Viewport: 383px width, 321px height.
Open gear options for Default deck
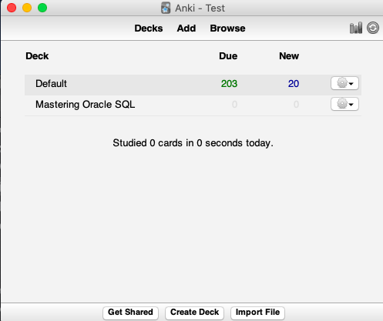click(344, 83)
